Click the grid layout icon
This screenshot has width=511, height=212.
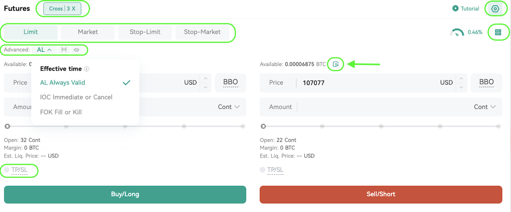[498, 32]
